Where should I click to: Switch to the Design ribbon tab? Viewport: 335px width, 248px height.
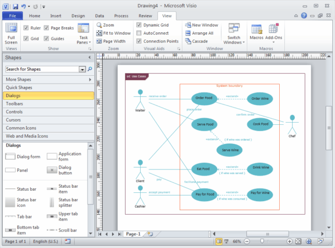pos(78,17)
